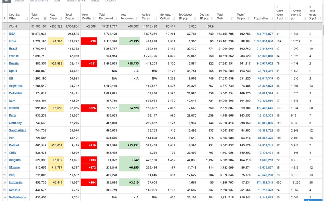Viewport: 324px width, 201px height.
Task: Open the Poland link
Action: point(14,145)
